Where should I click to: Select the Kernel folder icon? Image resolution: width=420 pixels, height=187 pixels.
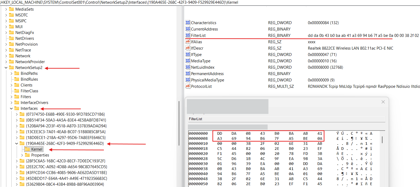[x=27, y=149]
